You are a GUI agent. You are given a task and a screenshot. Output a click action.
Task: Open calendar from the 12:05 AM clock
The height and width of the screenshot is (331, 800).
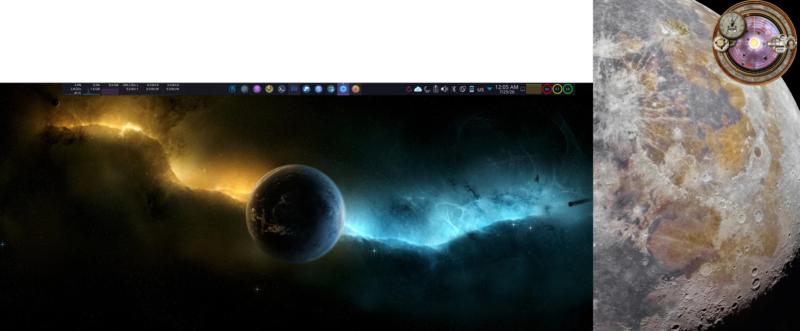(x=507, y=89)
